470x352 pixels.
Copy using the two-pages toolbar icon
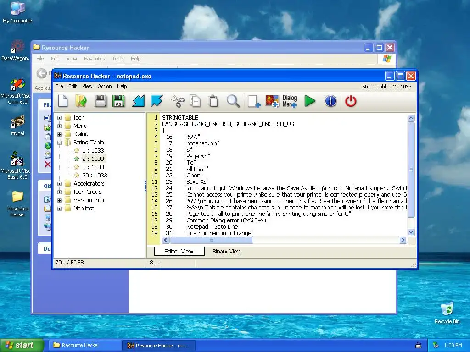pos(195,101)
